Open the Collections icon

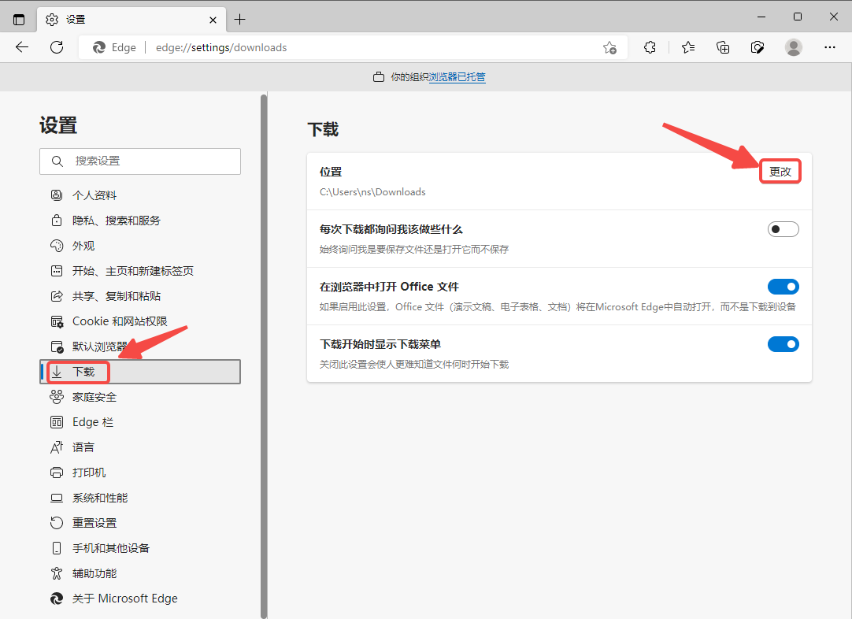pos(723,47)
